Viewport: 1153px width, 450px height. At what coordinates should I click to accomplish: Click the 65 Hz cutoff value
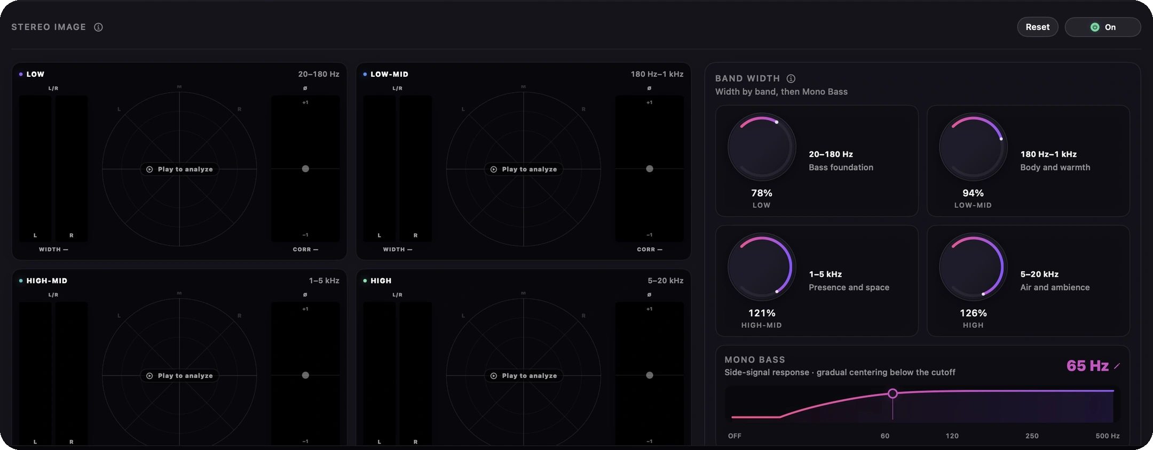click(x=1087, y=366)
